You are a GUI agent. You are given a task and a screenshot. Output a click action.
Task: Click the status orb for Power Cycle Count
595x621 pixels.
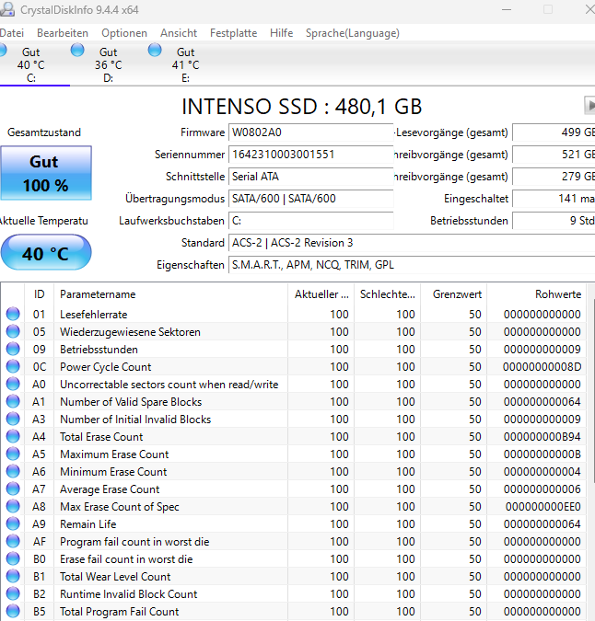pyautogui.click(x=13, y=367)
